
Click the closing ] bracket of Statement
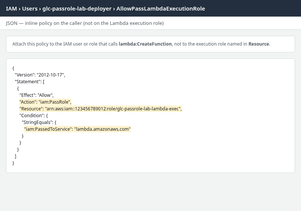tap(15, 156)
